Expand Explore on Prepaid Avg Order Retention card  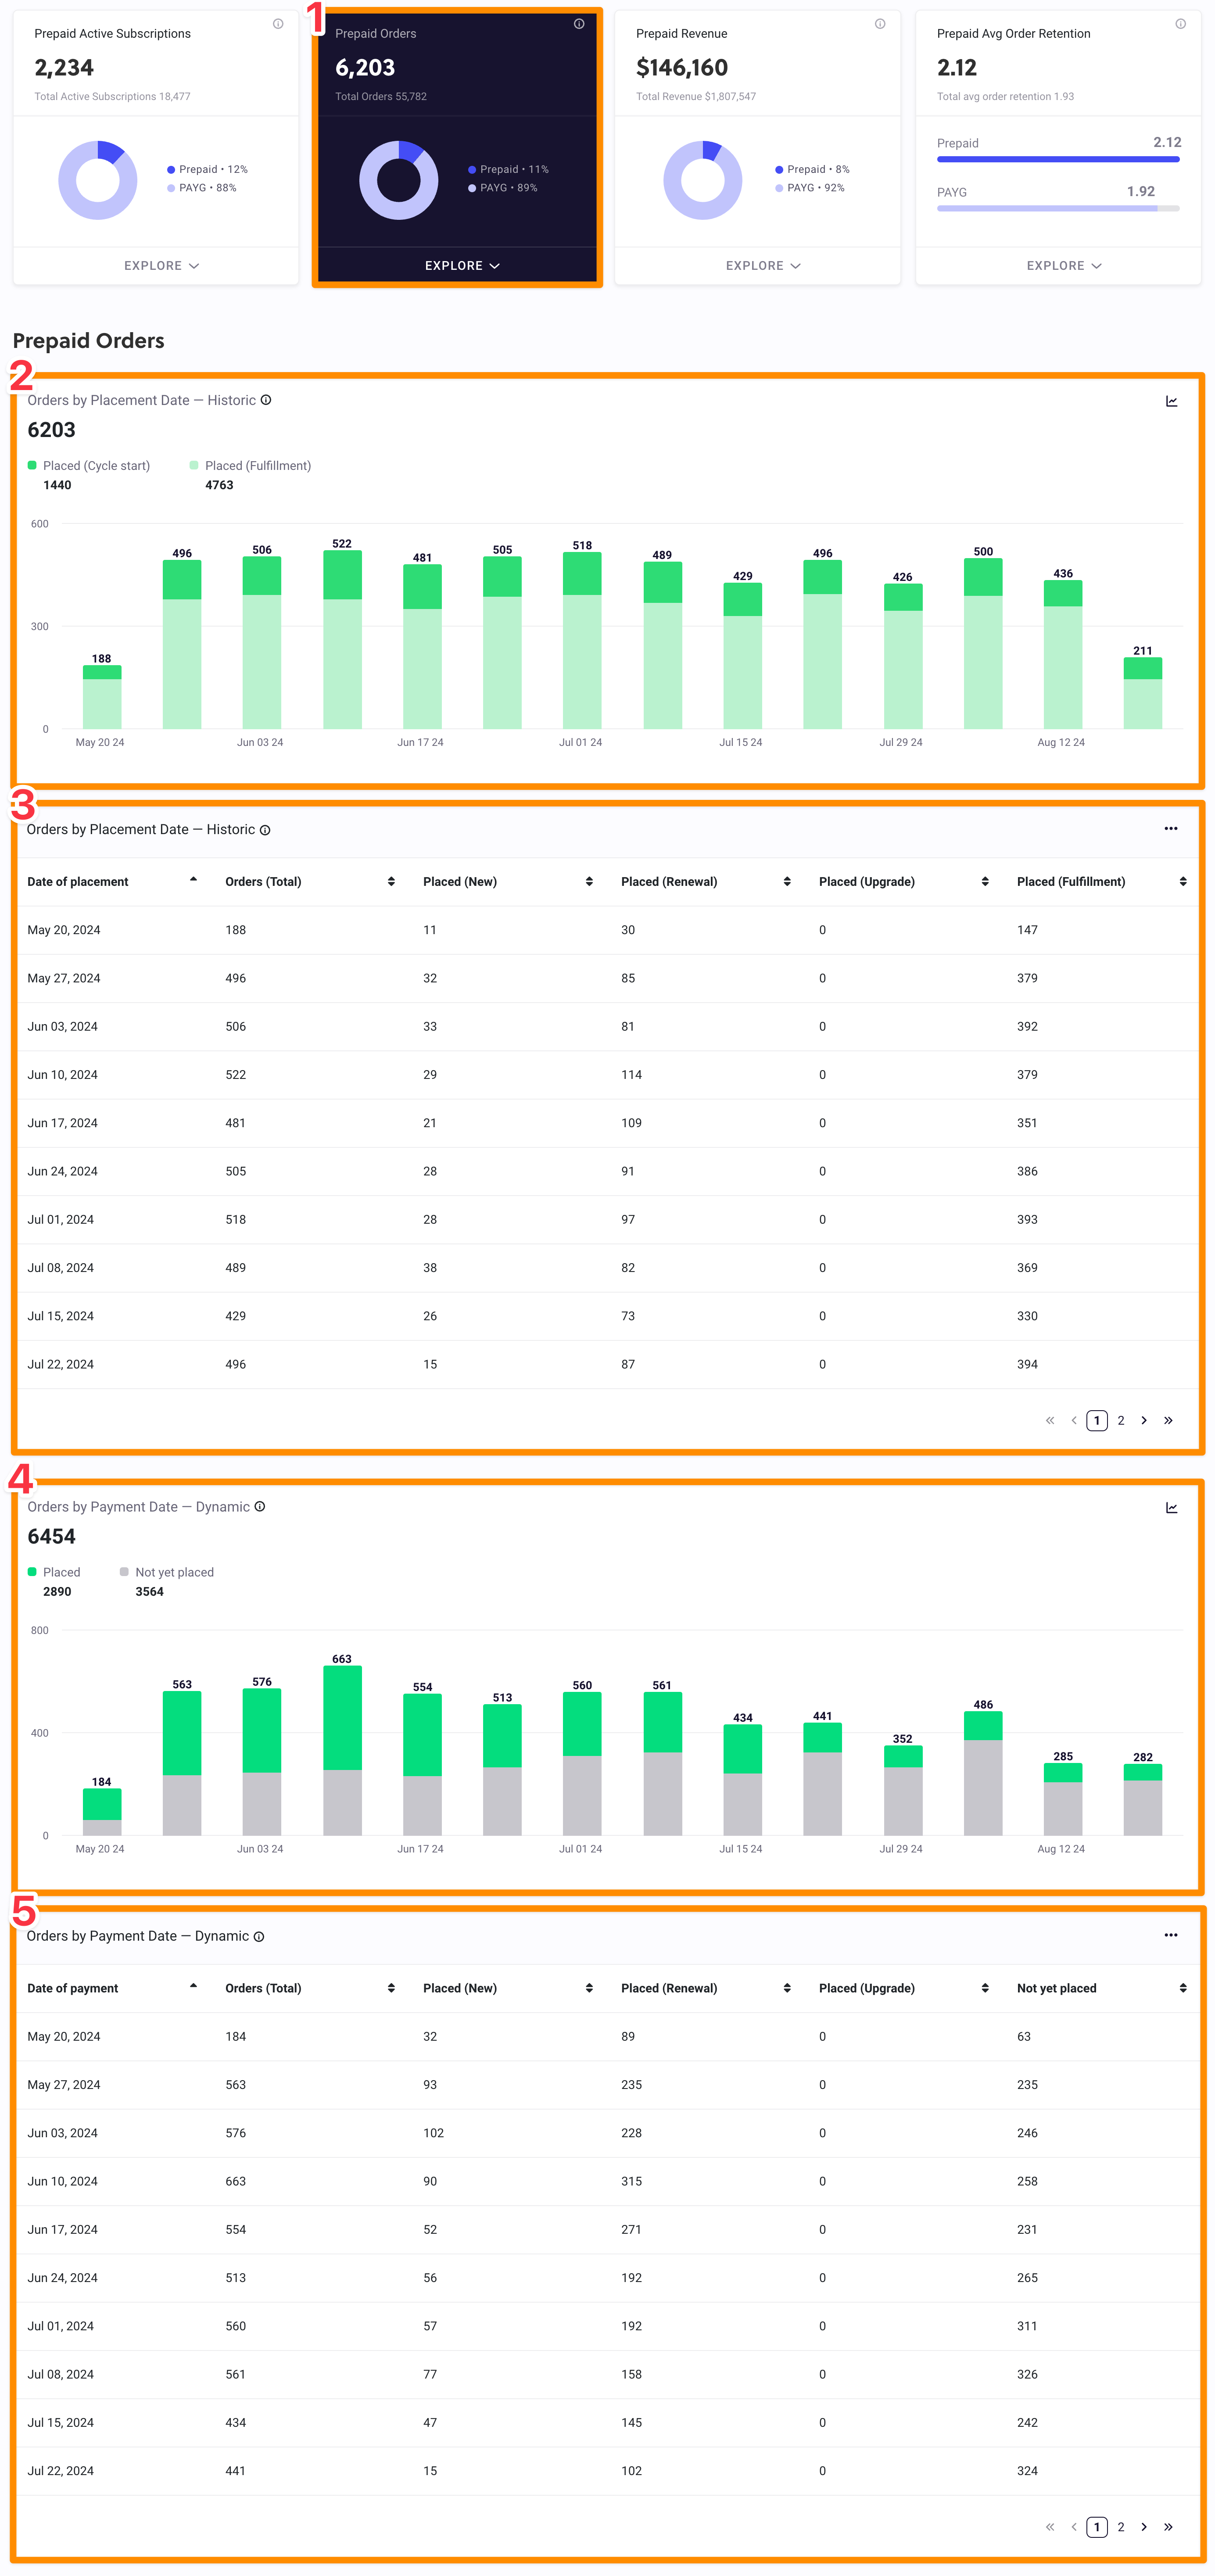click(x=1064, y=266)
